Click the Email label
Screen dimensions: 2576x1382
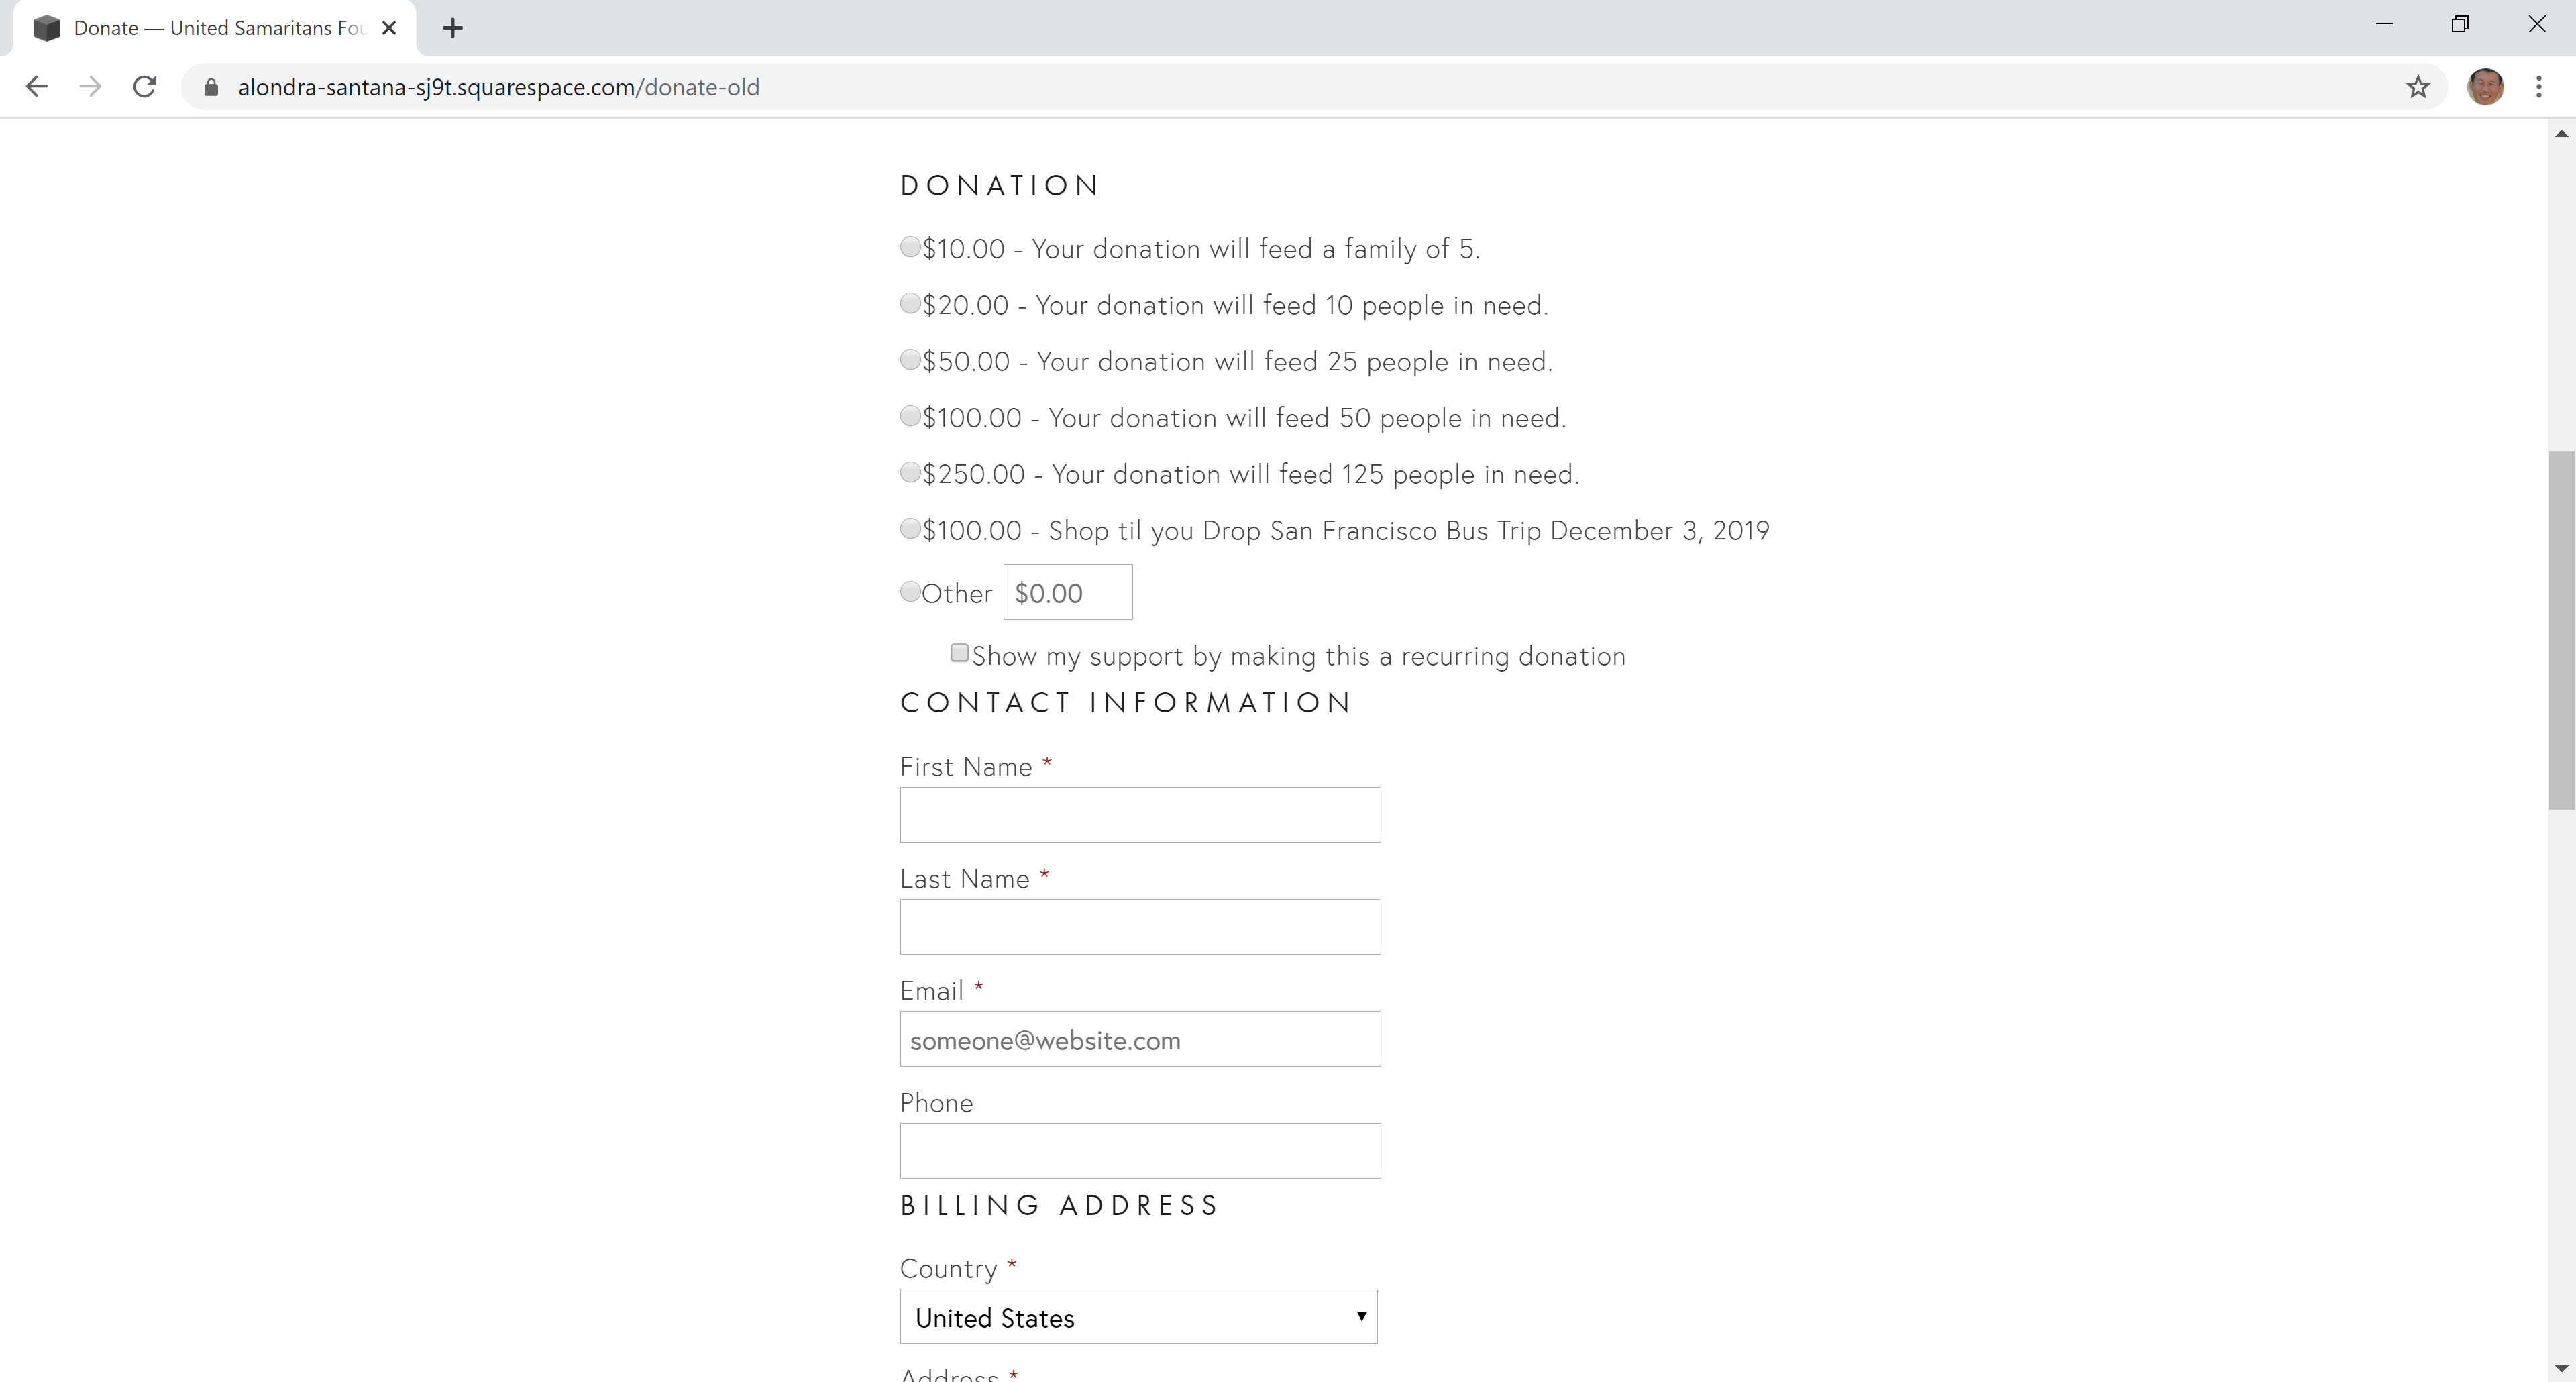coord(932,991)
